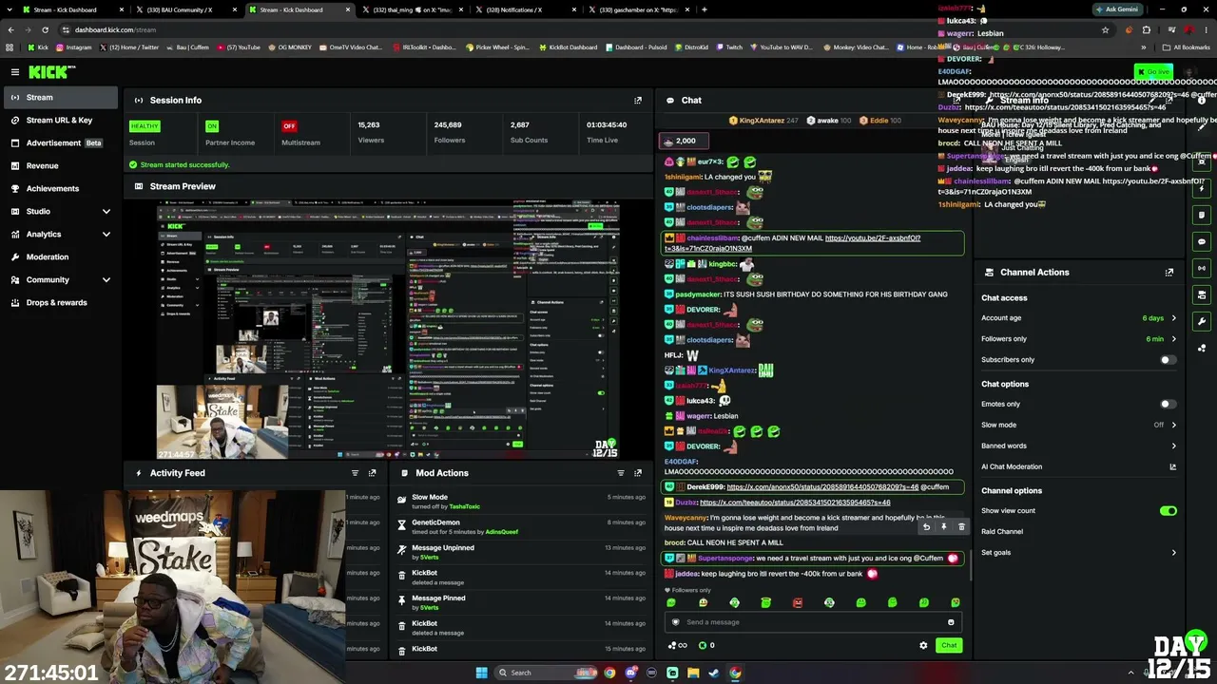The height and width of the screenshot is (684, 1217).
Task: Click the browser address bar
Action: (580, 29)
